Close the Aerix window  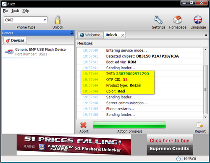201,3
